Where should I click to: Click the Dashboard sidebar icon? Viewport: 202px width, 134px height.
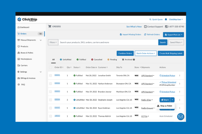(19, 27)
